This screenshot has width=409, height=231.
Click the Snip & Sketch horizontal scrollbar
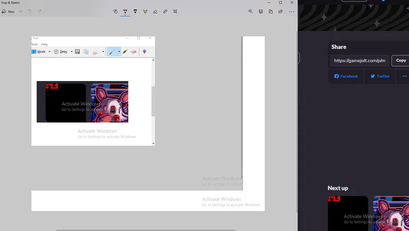click(146, 230)
